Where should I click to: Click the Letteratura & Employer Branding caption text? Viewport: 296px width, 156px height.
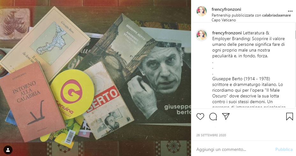click(249, 44)
